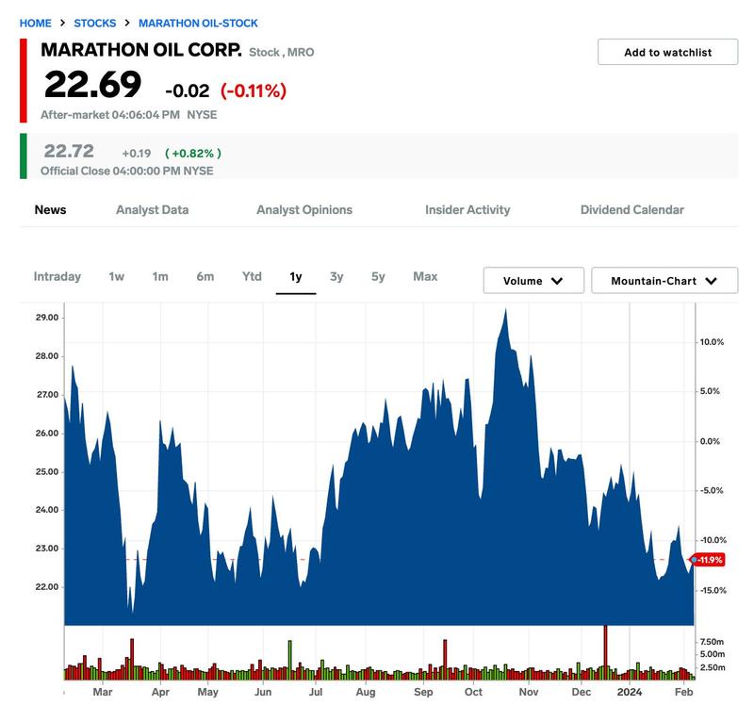Open Dividend Calendar tab
Image resolution: width=754 pixels, height=705 pixels.
(631, 209)
